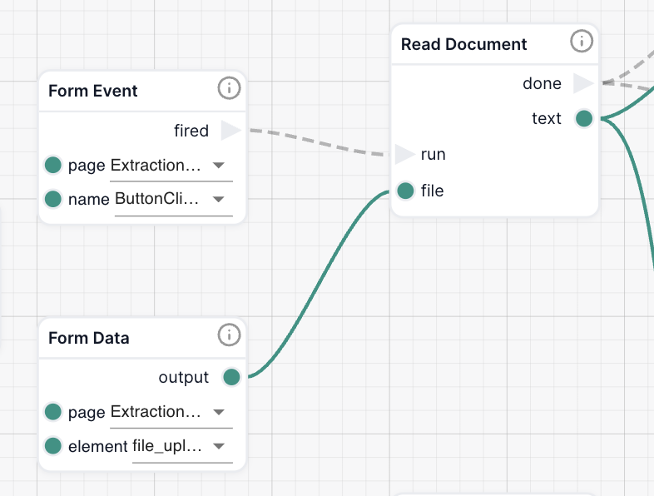
Task: Click the element input port on Form Data
Action: tap(53, 446)
